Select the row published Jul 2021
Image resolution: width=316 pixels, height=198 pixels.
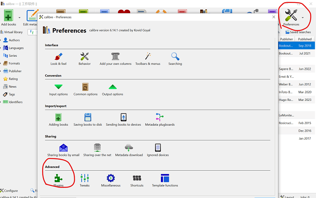[x=297, y=53]
